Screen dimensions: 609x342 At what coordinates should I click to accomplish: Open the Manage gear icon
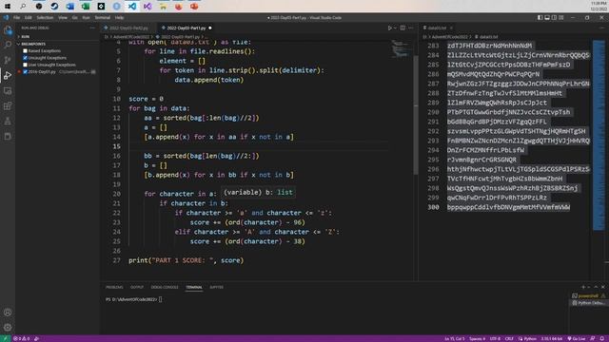tap(8, 327)
